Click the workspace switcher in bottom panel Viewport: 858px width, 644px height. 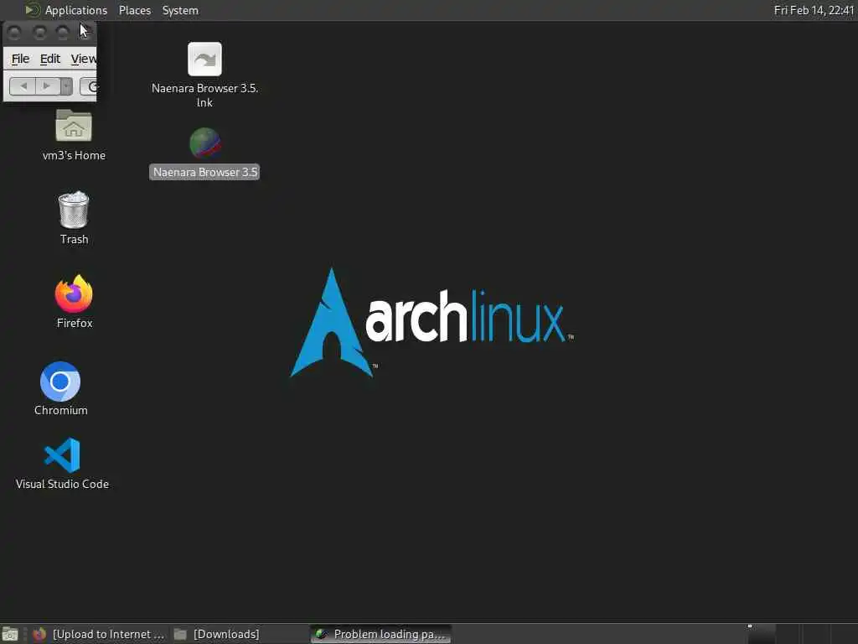pos(801,634)
